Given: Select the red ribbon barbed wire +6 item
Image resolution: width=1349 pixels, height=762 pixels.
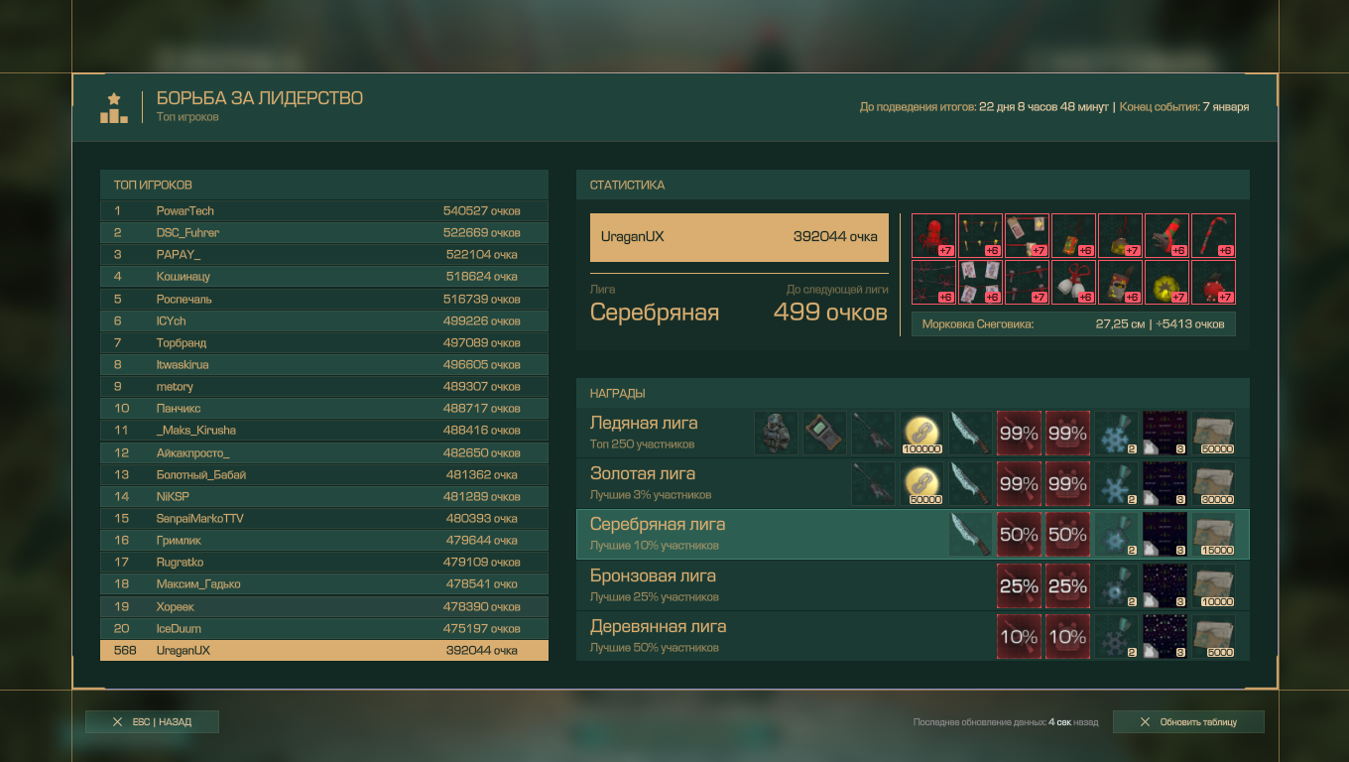Looking at the screenshot, I should coord(933,283).
